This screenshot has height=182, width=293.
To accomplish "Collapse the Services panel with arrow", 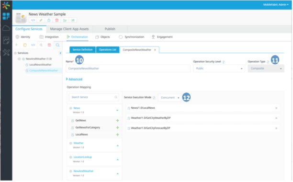I will tap(60, 53).
